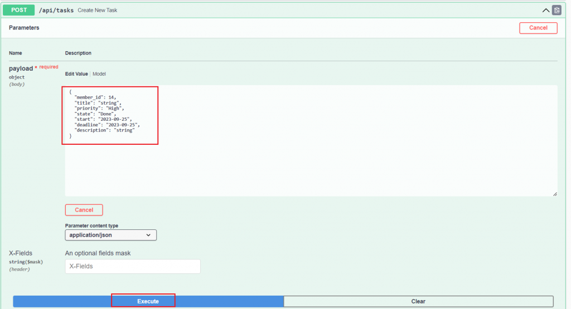Click the Create New Task summary text
Viewport: 571px width, 309px height.
98,10
